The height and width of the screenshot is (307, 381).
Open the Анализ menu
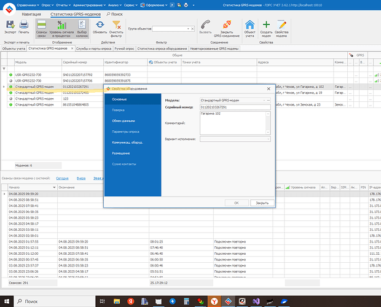point(115,5)
